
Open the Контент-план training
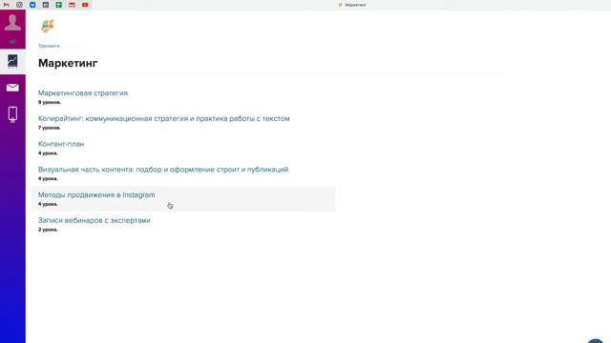(61, 144)
